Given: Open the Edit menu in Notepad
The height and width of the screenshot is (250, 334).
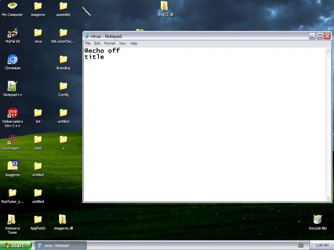Looking at the screenshot, I should click(x=97, y=43).
